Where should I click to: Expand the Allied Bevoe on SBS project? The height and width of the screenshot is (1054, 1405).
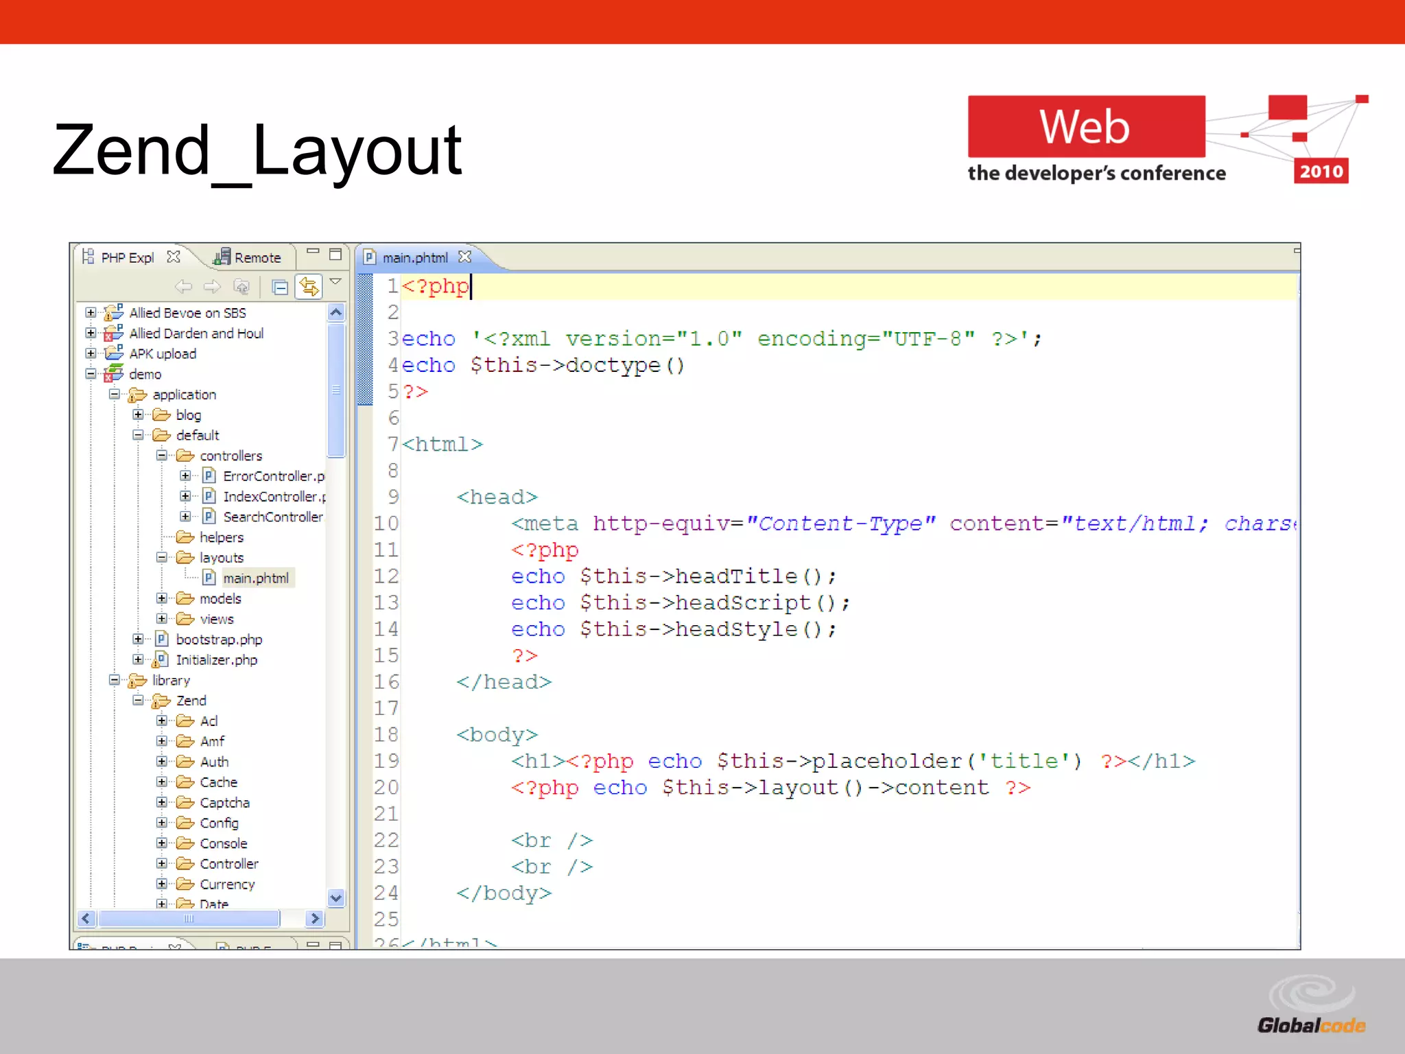pyautogui.click(x=91, y=312)
